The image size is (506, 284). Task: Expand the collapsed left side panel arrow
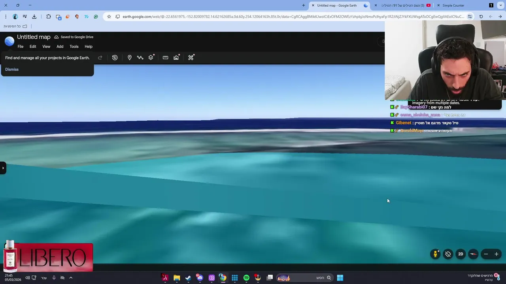(3, 168)
